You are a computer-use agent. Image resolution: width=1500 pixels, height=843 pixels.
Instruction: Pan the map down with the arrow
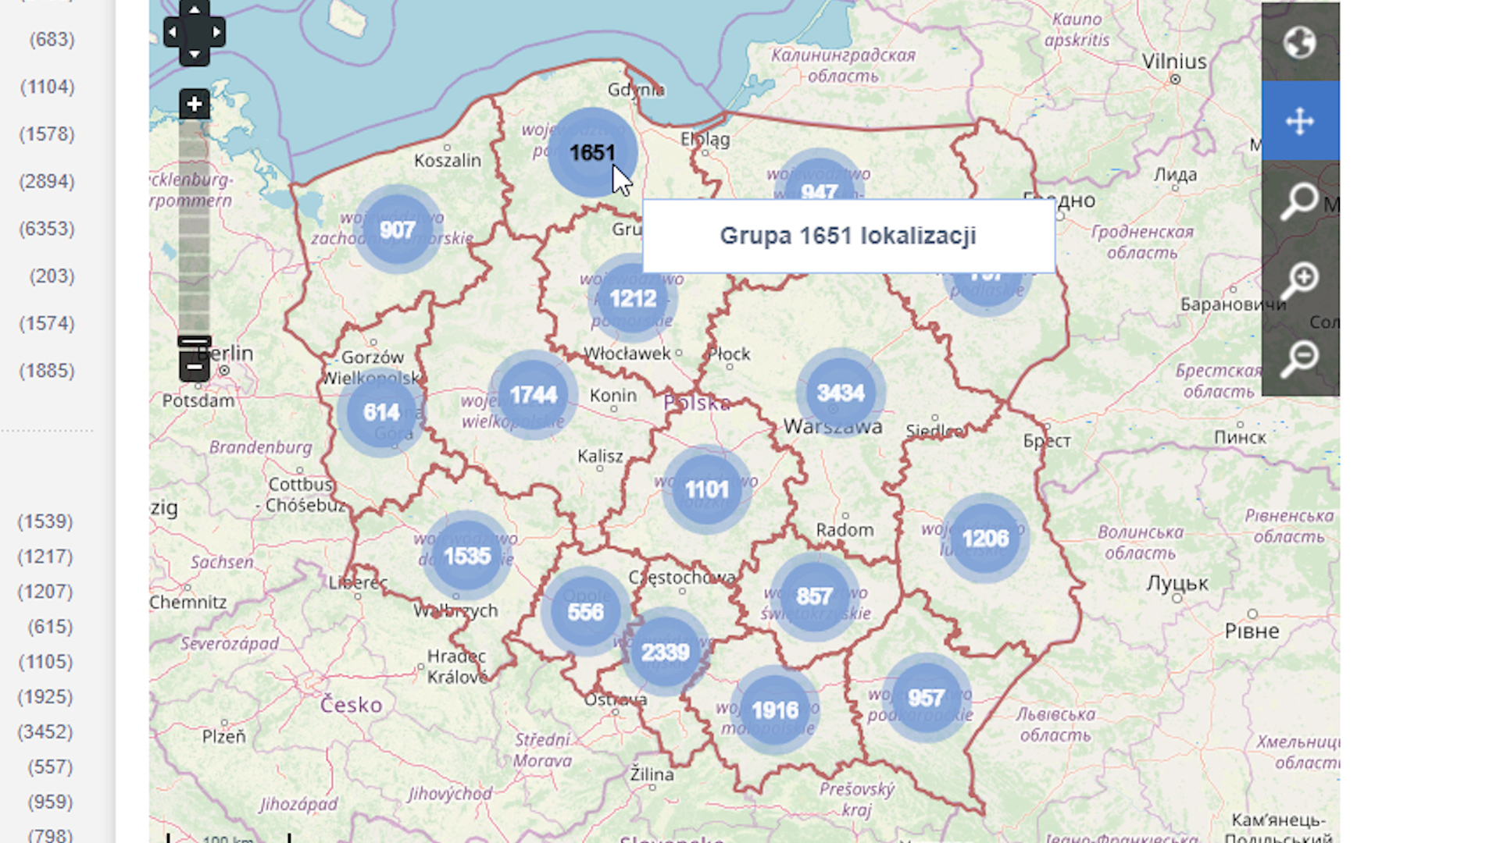click(x=195, y=55)
